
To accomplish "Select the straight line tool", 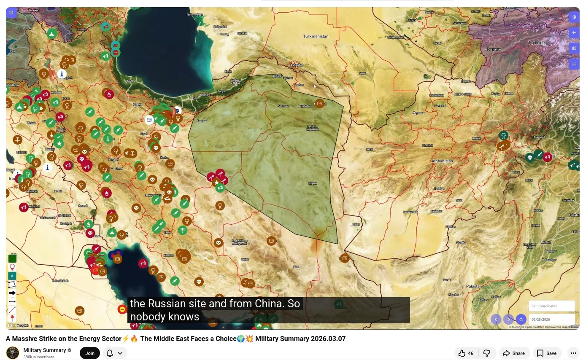I will [12, 310].
